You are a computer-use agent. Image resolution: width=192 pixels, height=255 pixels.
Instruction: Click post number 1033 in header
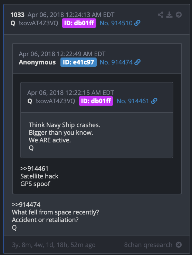(x=17, y=15)
